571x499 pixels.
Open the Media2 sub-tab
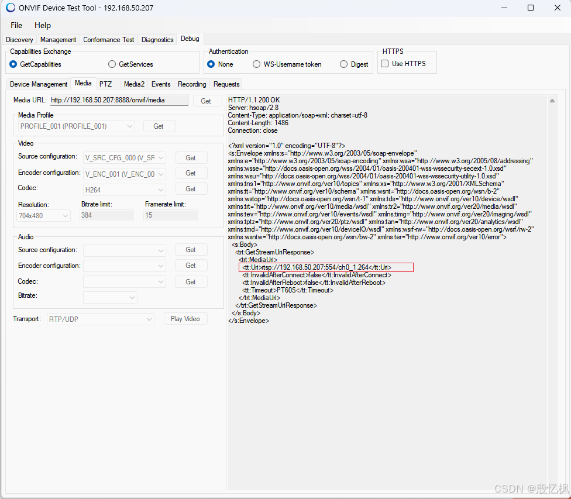[134, 84]
